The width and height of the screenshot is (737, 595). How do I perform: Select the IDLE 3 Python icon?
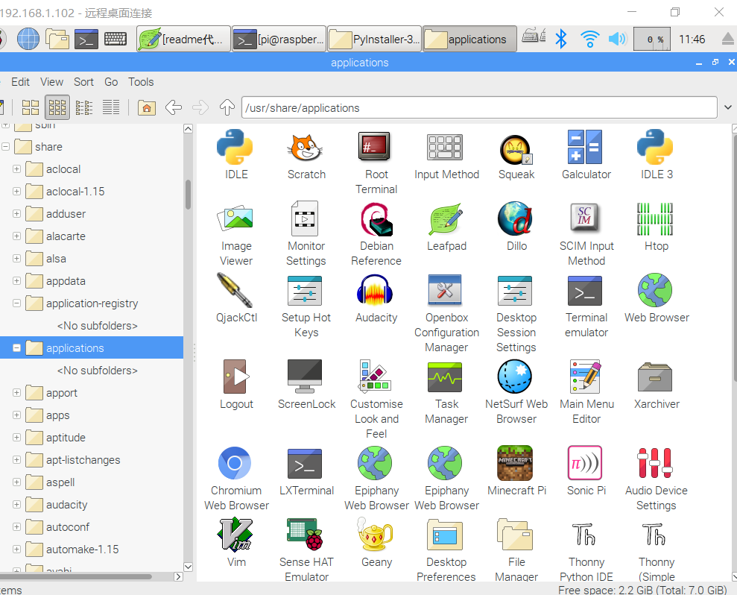click(655, 147)
